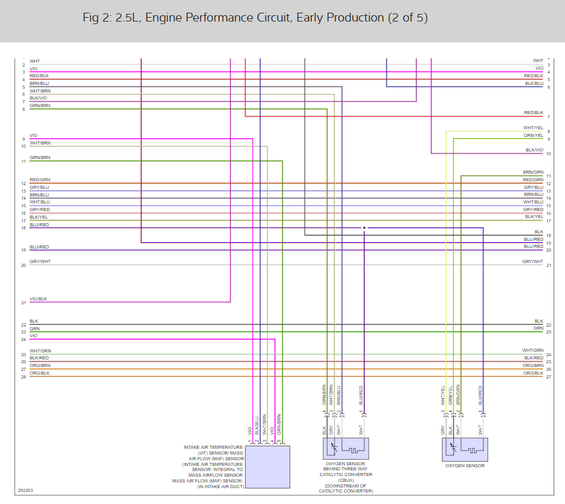The height and width of the screenshot is (504, 565).
Task: Click the figure title heading text
Action: point(255,18)
